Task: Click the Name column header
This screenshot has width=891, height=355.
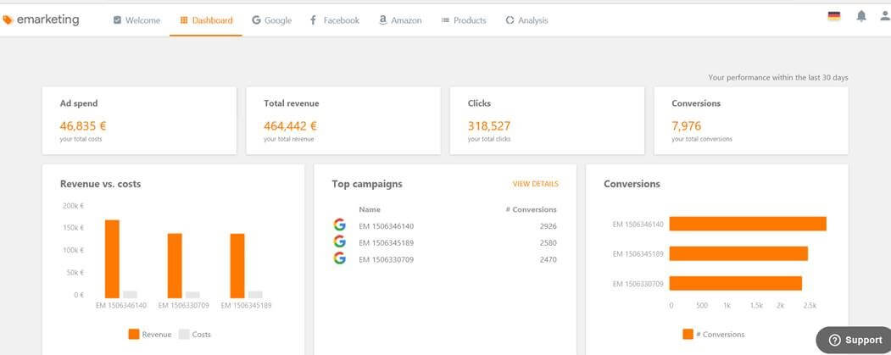Action: pos(370,209)
